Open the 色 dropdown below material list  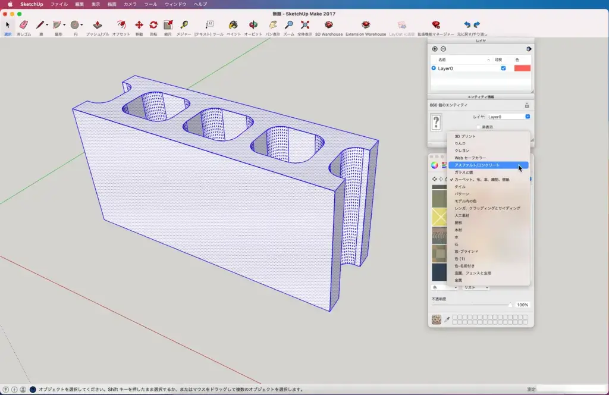tap(444, 287)
